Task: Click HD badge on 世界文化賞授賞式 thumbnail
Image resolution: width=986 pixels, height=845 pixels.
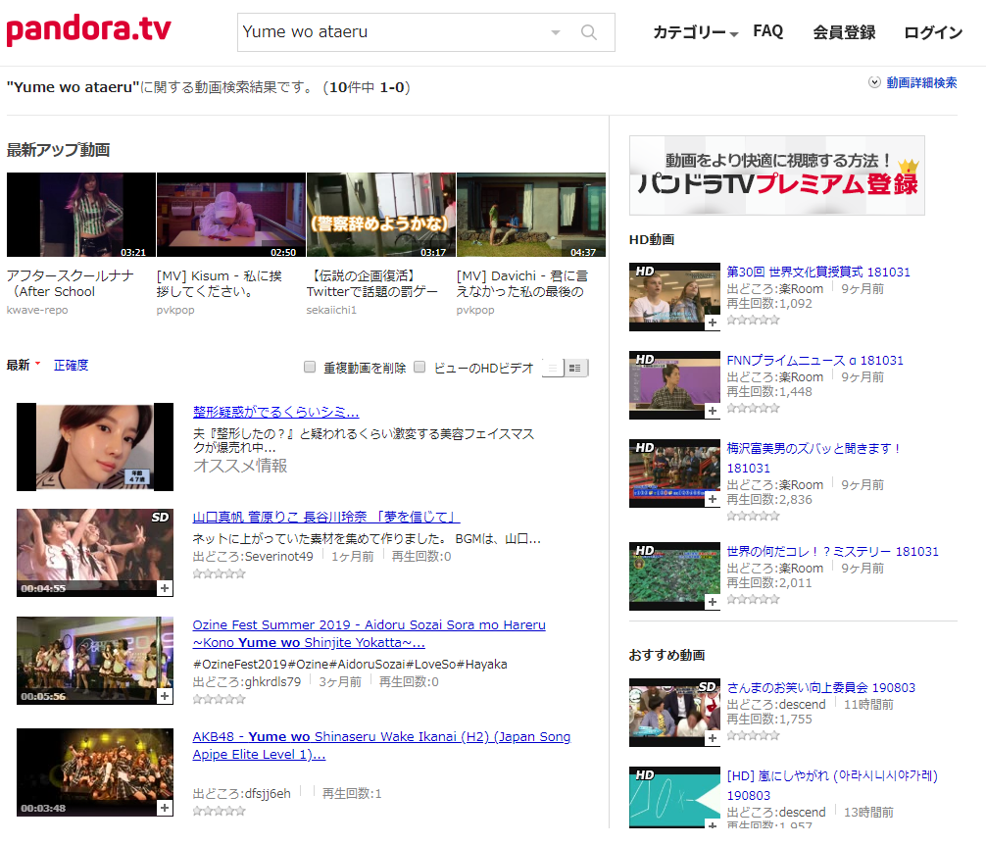Action: pyautogui.click(x=645, y=271)
